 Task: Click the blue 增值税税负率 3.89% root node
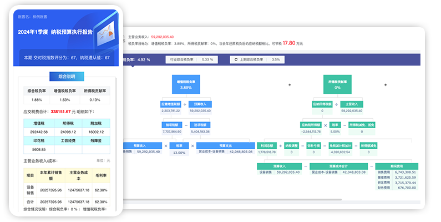click(186, 84)
